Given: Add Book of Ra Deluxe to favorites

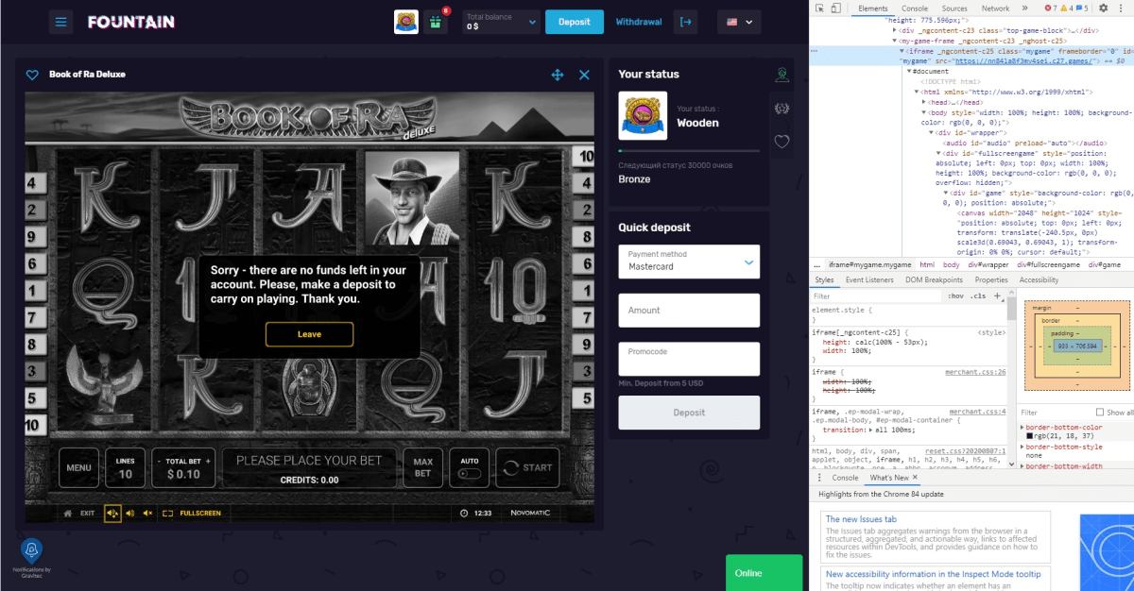Looking at the screenshot, I should click(32, 75).
